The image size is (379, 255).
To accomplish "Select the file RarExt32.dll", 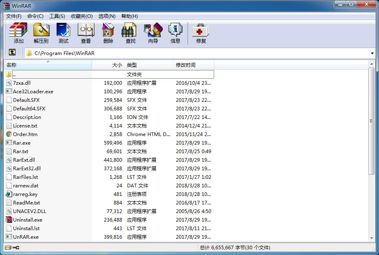I will coord(27,168).
